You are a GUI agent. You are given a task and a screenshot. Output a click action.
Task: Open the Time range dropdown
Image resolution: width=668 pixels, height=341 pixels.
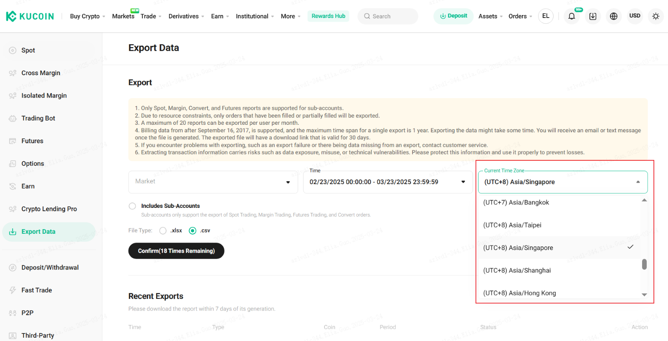point(387,182)
